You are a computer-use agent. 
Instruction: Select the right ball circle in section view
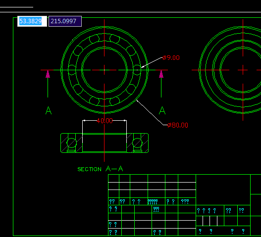pyautogui.click(x=137, y=143)
